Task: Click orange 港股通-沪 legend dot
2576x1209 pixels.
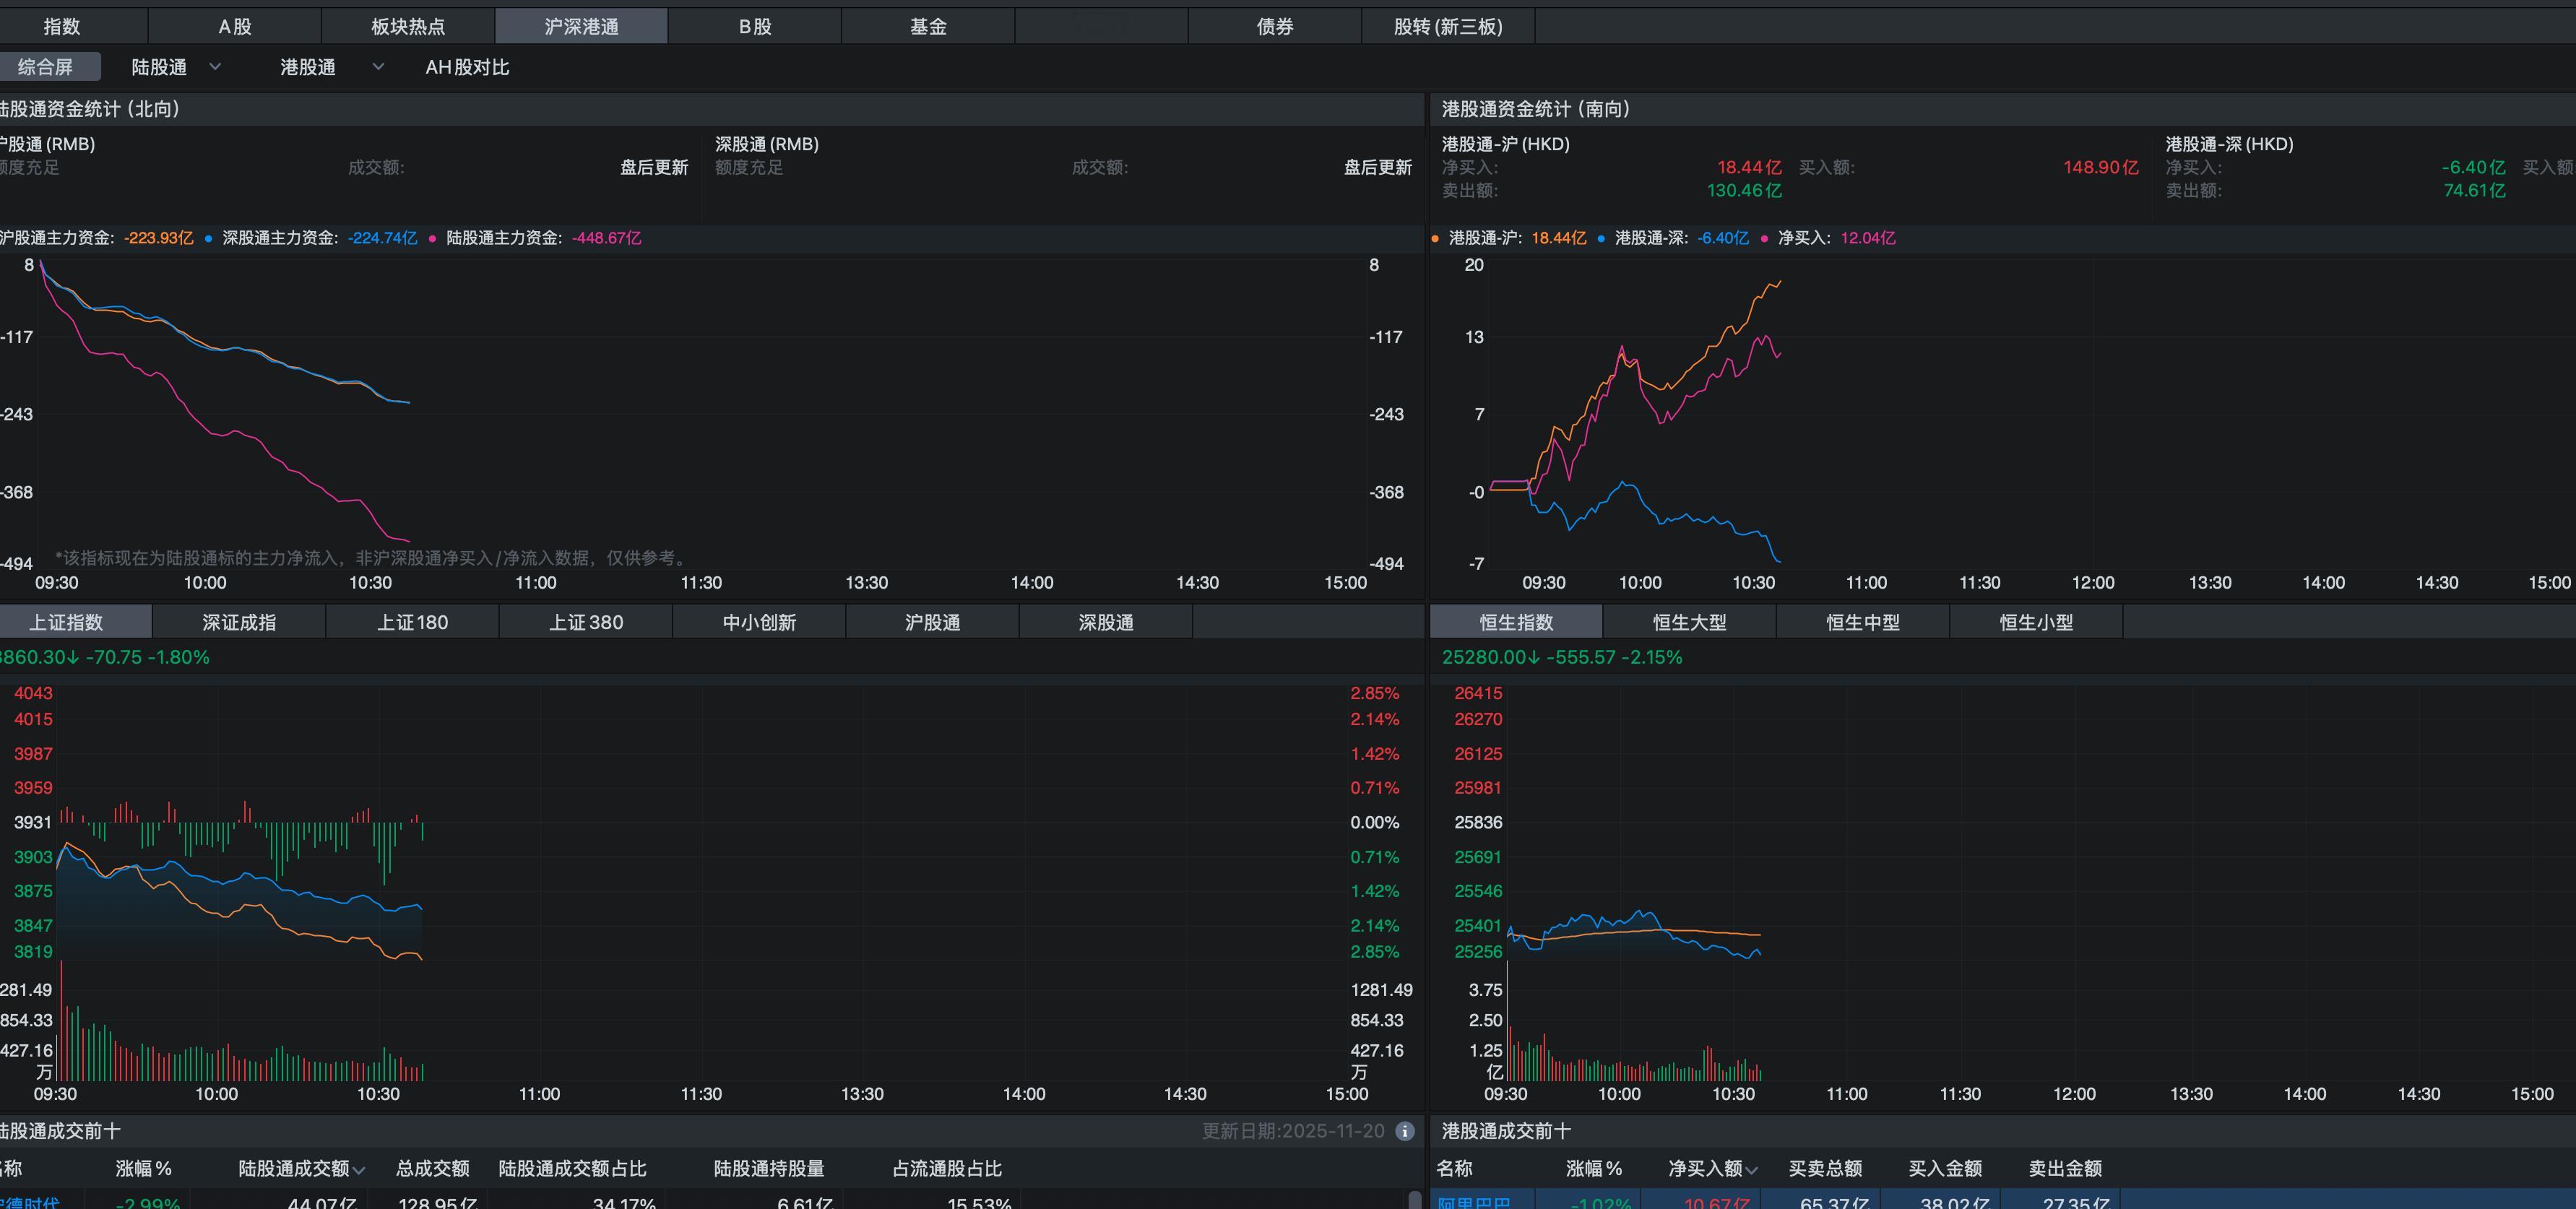Action: point(1435,239)
